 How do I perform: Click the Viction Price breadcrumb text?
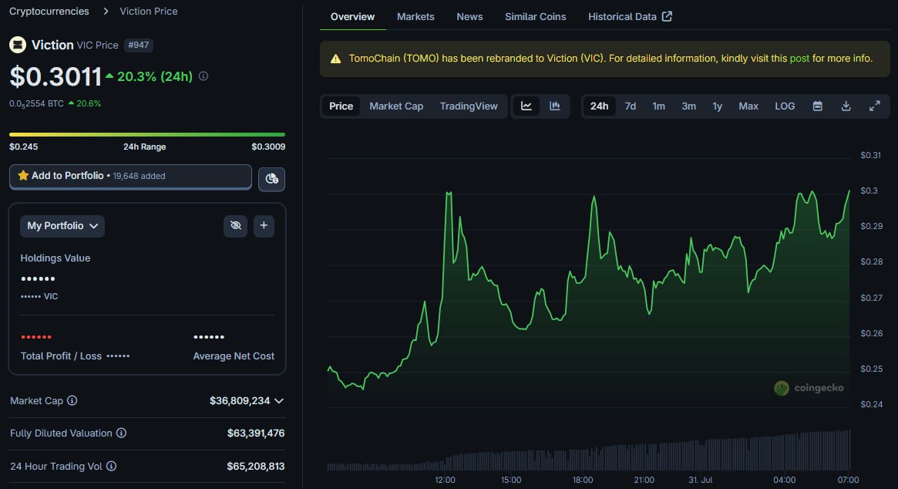(148, 11)
